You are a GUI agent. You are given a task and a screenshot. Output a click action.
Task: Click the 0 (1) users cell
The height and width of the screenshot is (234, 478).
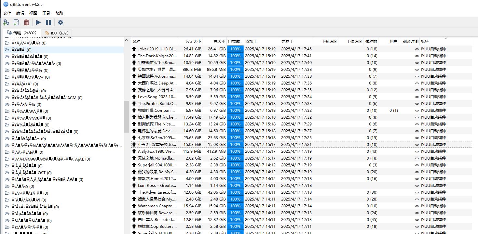(x=393, y=110)
